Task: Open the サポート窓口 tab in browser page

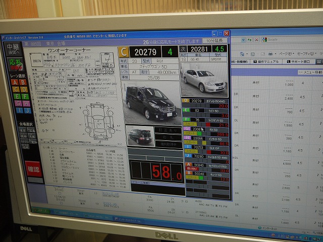Action: tap(298, 62)
